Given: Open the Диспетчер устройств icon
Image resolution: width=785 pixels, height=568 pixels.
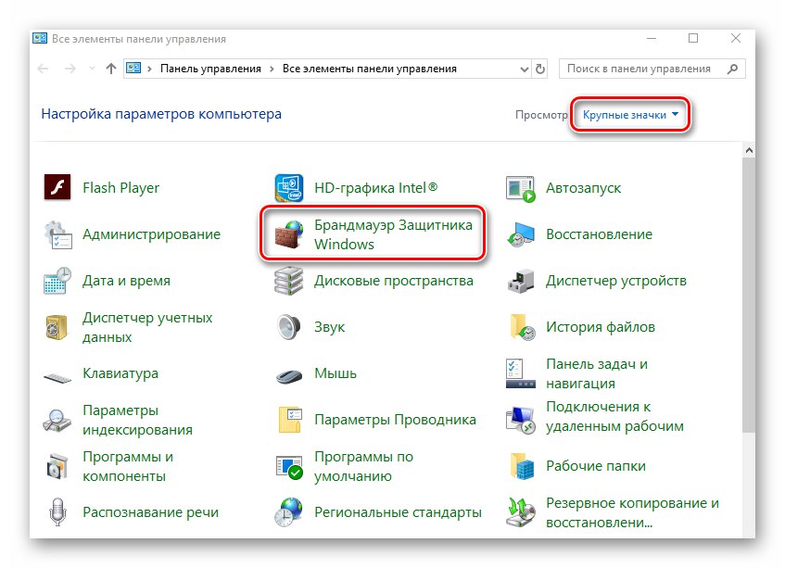Looking at the screenshot, I should [x=520, y=281].
